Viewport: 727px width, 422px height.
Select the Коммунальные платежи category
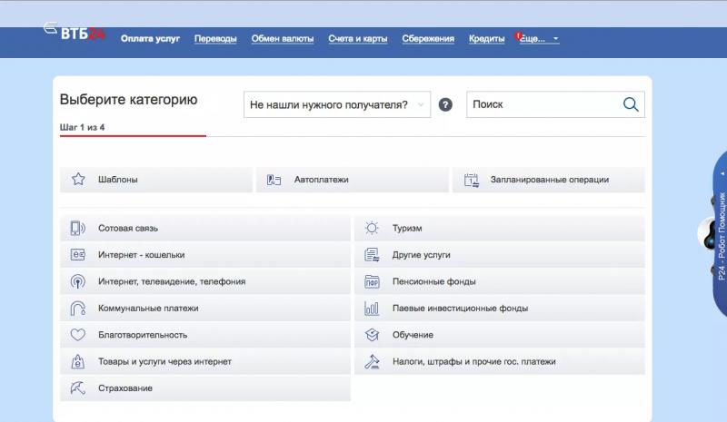point(205,308)
